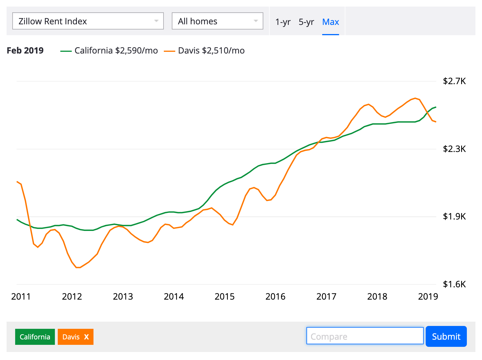The image size is (482, 360).
Task: Remove Davis with the X icon
Action: pyautogui.click(x=86, y=337)
